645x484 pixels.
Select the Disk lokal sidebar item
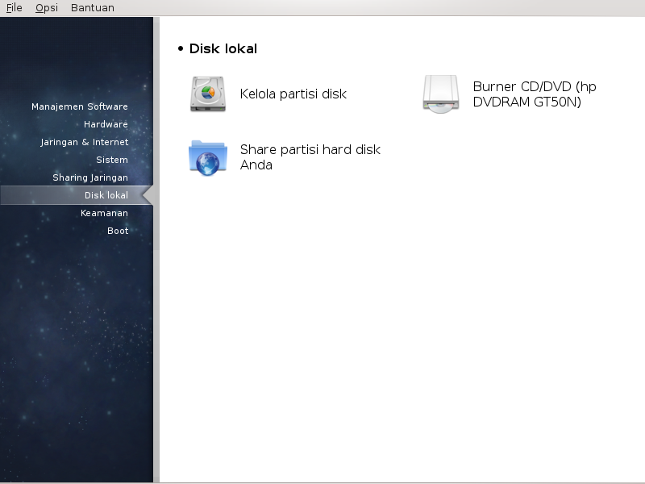77,195
